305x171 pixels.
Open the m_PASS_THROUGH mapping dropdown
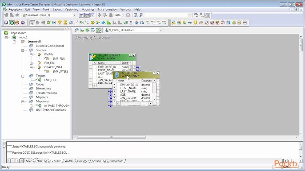tap(161, 30)
